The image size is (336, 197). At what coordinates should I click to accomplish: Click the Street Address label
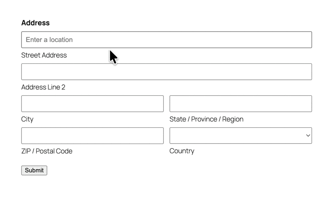(44, 55)
